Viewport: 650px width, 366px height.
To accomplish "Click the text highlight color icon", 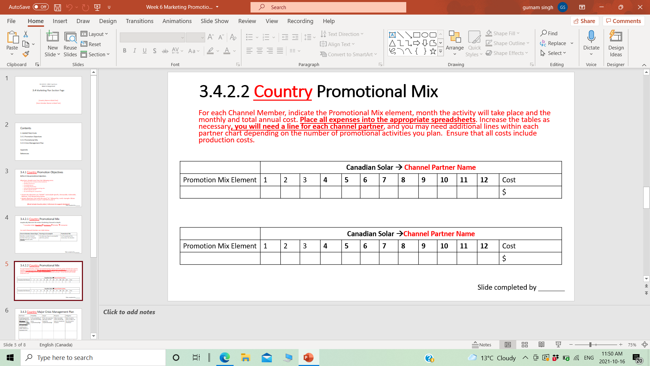I will (x=211, y=51).
